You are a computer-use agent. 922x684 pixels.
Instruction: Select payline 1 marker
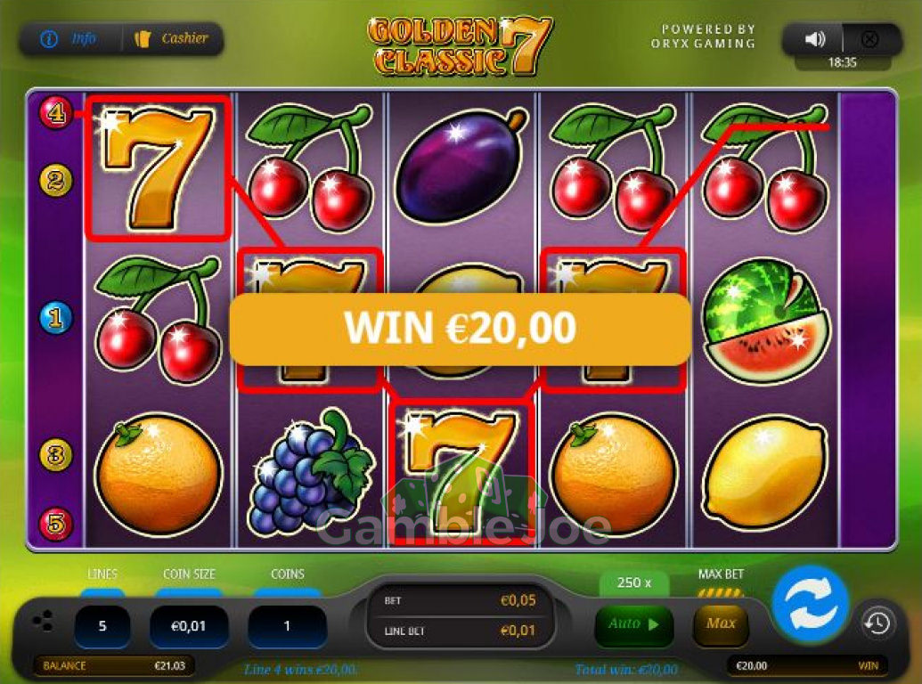(x=56, y=317)
